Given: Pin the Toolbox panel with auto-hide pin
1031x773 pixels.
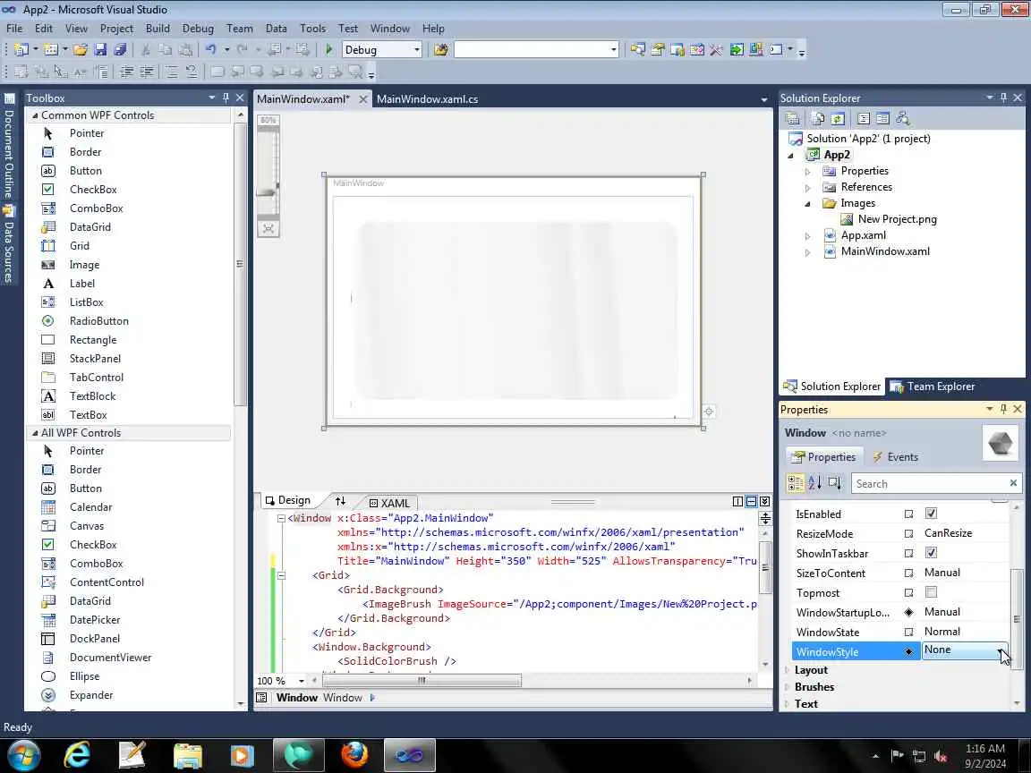Looking at the screenshot, I should click(226, 98).
